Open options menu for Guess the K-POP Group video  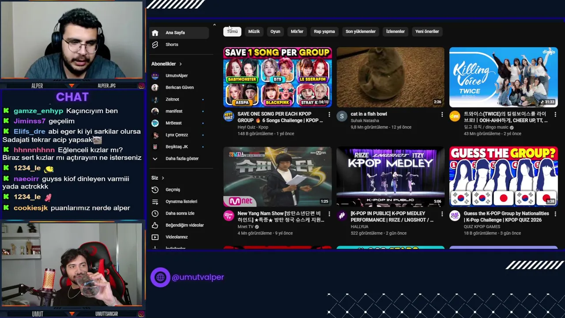(x=555, y=214)
